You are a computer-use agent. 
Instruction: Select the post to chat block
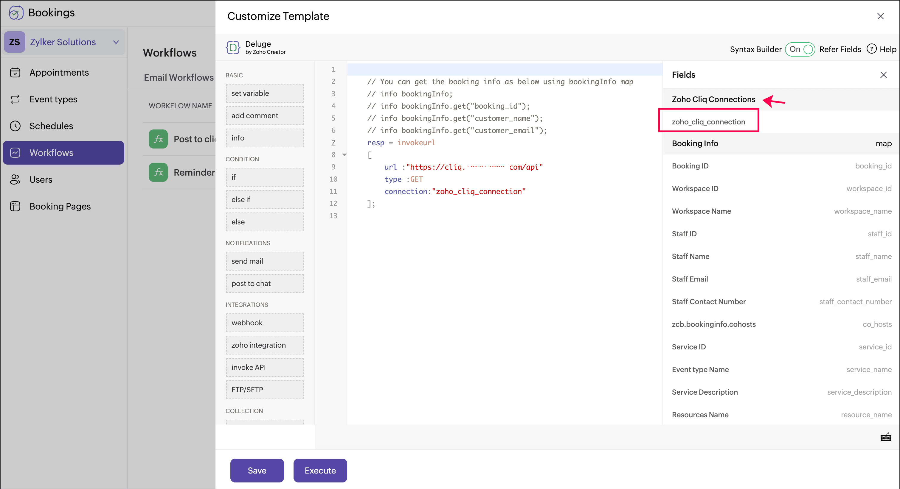[x=265, y=283]
